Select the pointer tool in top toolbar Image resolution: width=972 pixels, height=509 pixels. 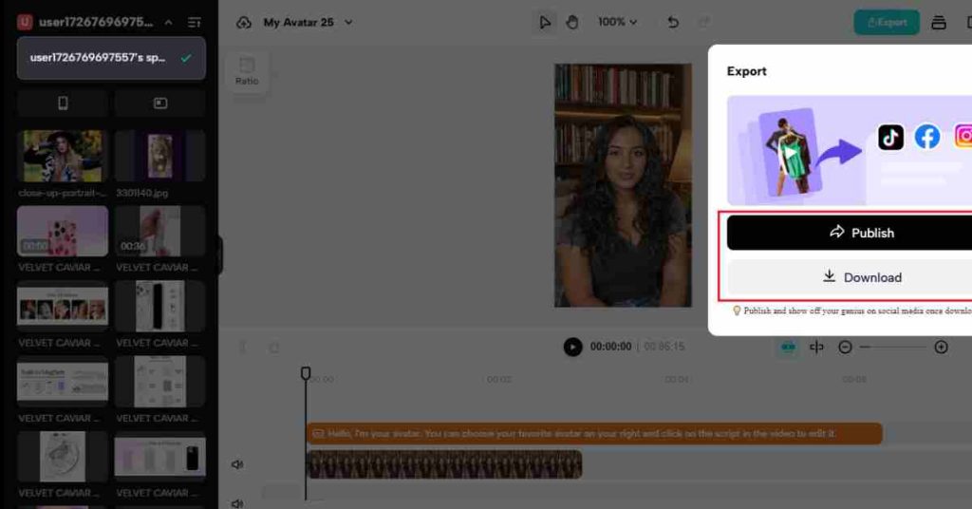(545, 22)
